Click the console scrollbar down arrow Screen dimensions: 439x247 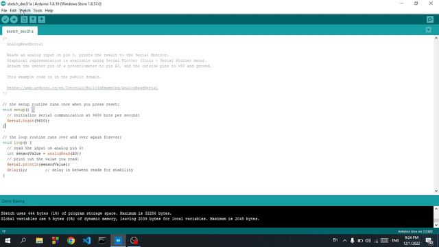tap(436, 225)
